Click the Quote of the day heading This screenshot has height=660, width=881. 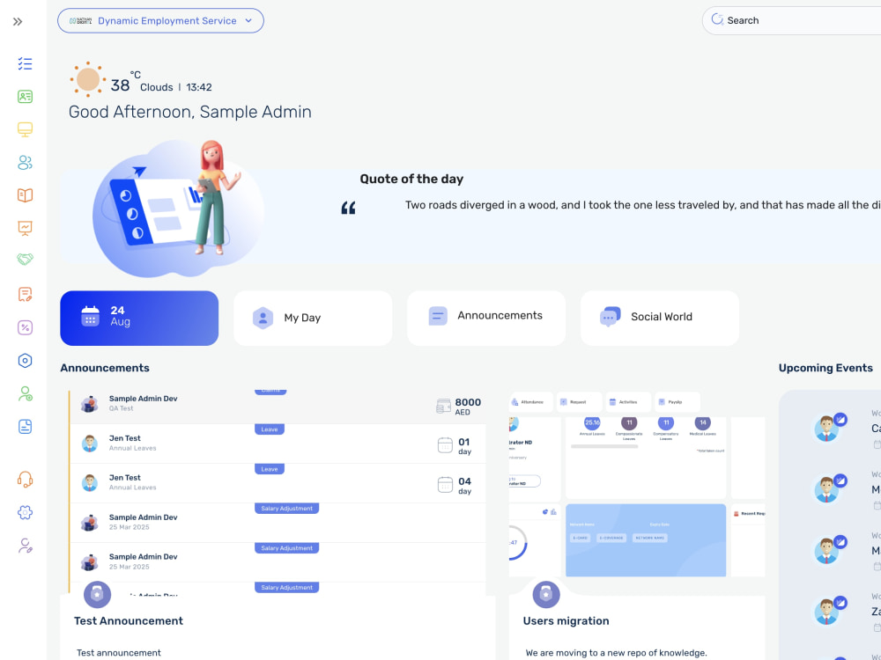click(x=411, y=179)
